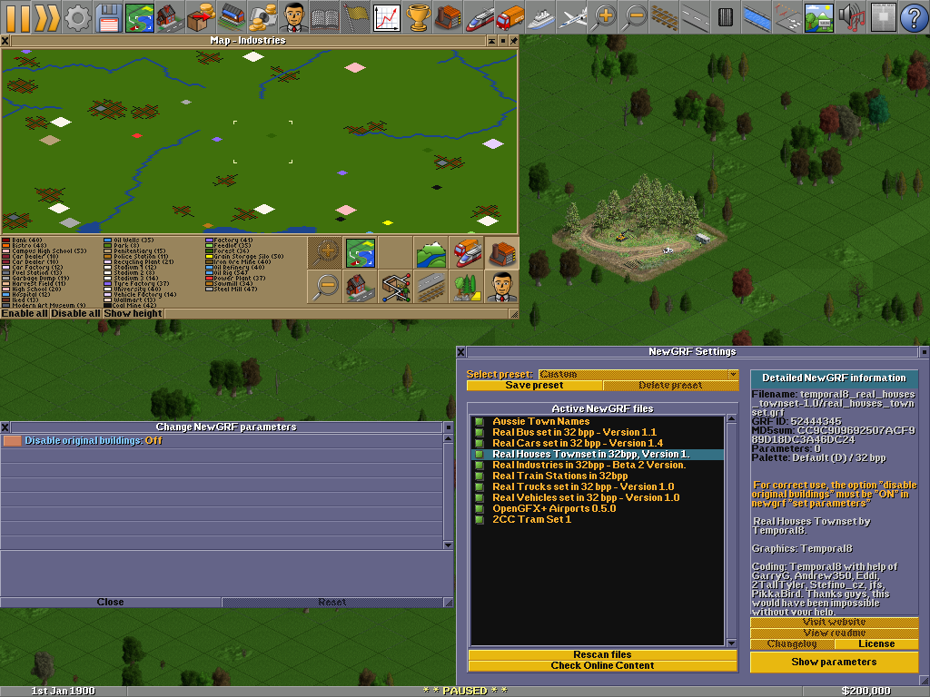This screenshot has width=930, height=697.
Task: Open the industry factory icon in top toolbar
Action: coord(448,16)
